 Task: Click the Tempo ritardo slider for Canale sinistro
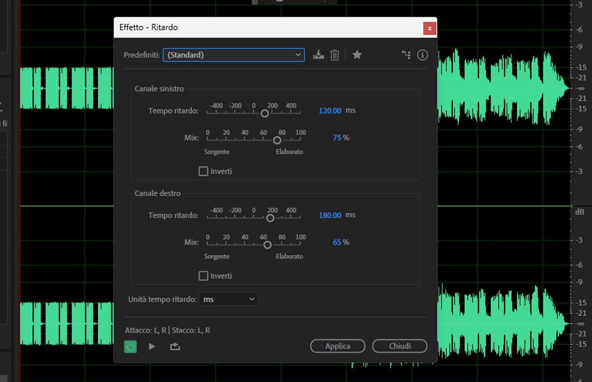coord(264,113)
